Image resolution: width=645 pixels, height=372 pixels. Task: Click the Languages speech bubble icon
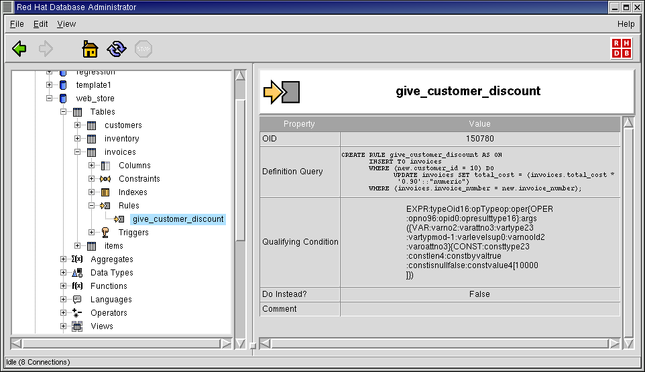pos(77,299)
